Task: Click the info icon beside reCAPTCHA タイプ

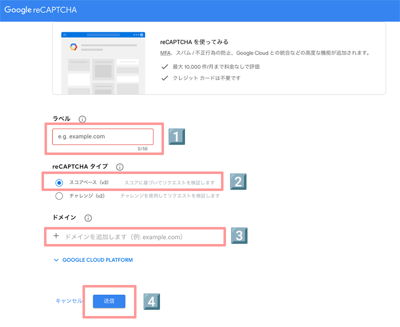Action: 119,167
